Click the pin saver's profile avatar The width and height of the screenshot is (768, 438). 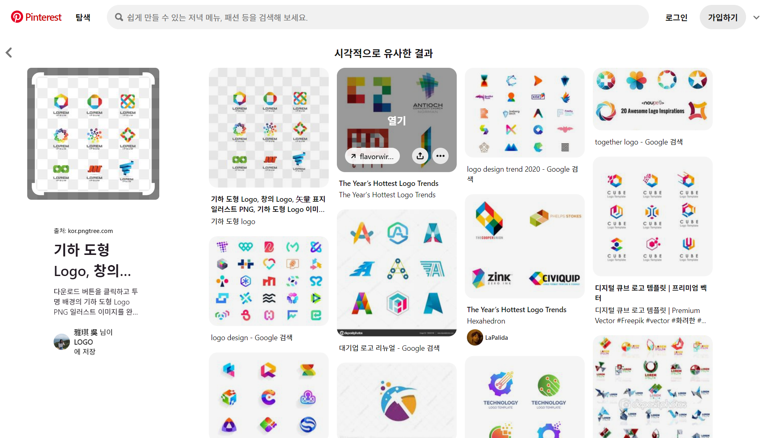(x=62, y=342)
